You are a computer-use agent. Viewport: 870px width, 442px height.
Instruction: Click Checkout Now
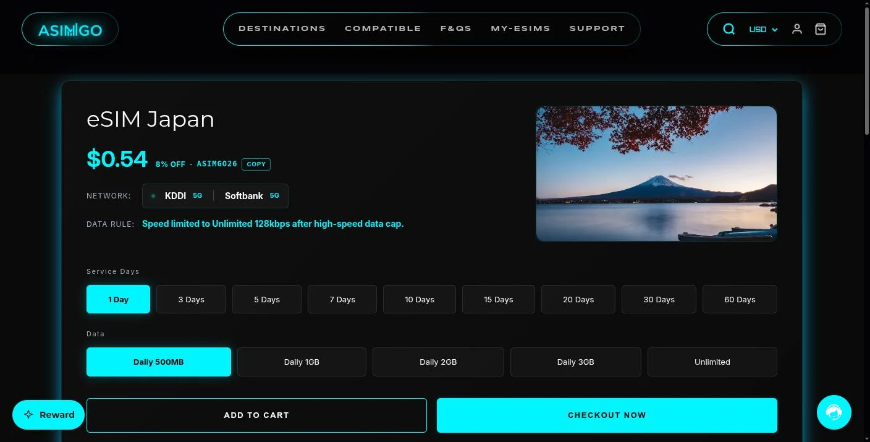tap(607, 415)
